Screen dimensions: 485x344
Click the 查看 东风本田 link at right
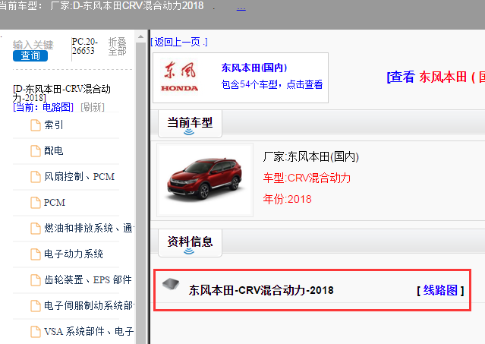(436, 77)
